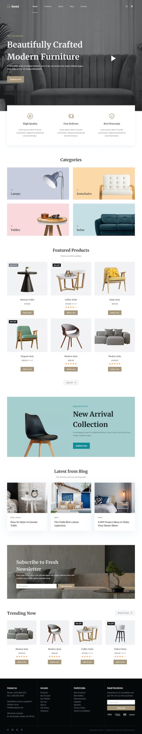Click the newsletter banner email field

pos(36,586)
